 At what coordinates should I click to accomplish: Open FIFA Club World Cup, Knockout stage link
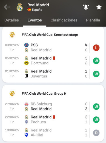pyautogui.click(x=50, y=35)
